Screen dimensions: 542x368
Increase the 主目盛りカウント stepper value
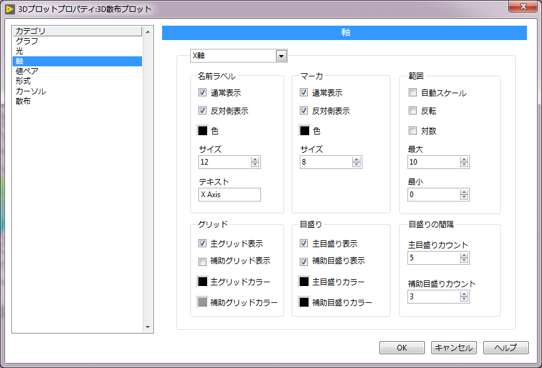click(x=464, y=255)
